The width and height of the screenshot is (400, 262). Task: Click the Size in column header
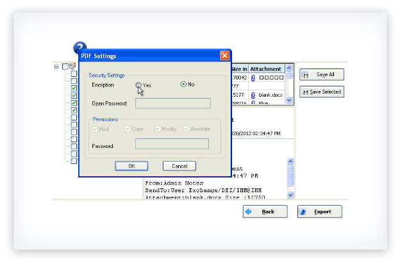(239, 69)
